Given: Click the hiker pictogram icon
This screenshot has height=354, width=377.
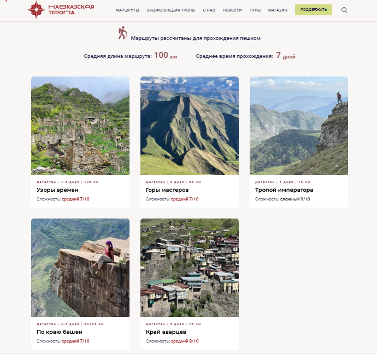Looking at the screenshot, I should pyautogui.click(x=122, y=33).
